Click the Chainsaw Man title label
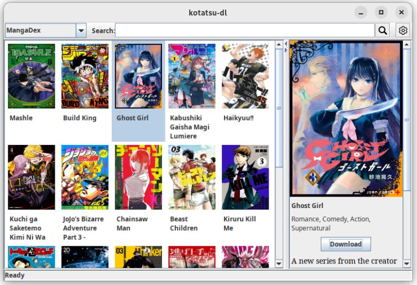The width and height of the screenshot is (417, 285). tap(132, 224)
